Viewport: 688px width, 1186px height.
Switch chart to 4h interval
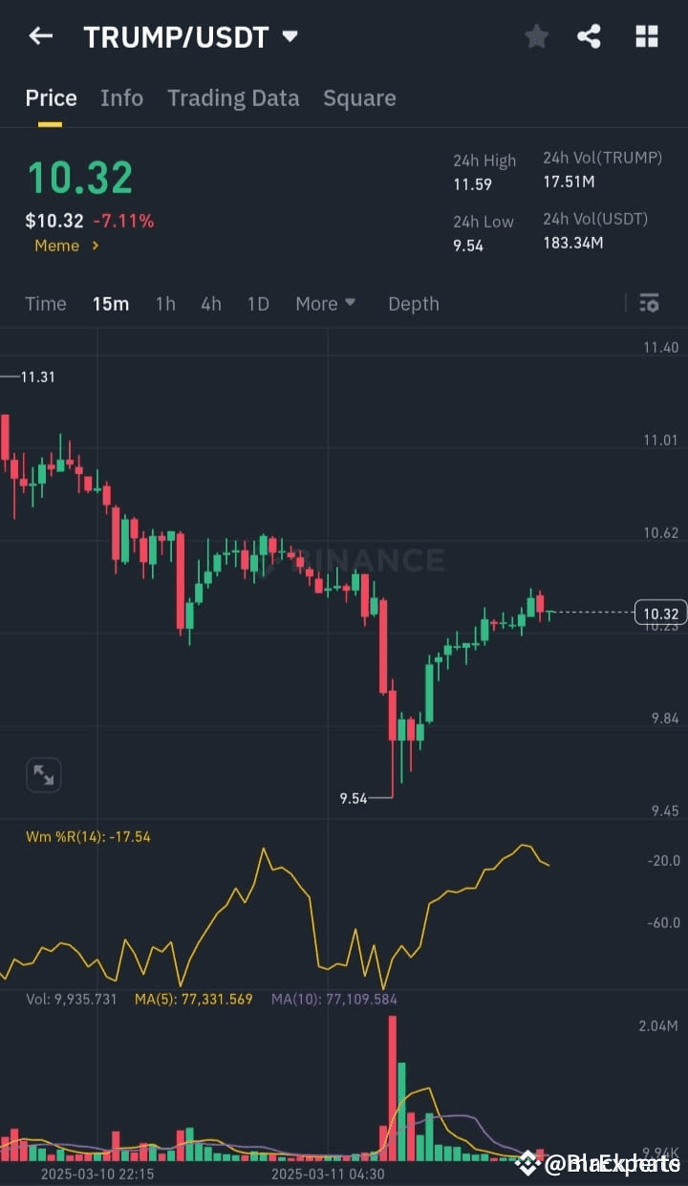211,304
